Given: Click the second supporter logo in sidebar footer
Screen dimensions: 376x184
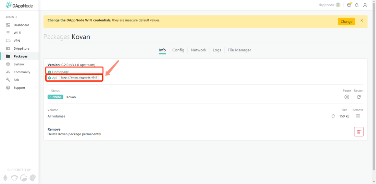Looking at the screenshot, I should point(14,178).
